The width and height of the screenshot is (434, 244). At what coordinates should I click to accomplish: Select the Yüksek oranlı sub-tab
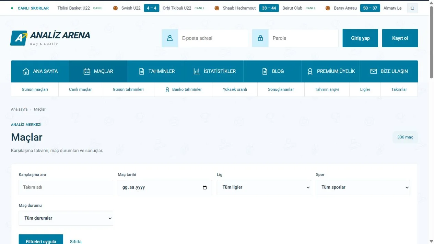coord(235,89)
